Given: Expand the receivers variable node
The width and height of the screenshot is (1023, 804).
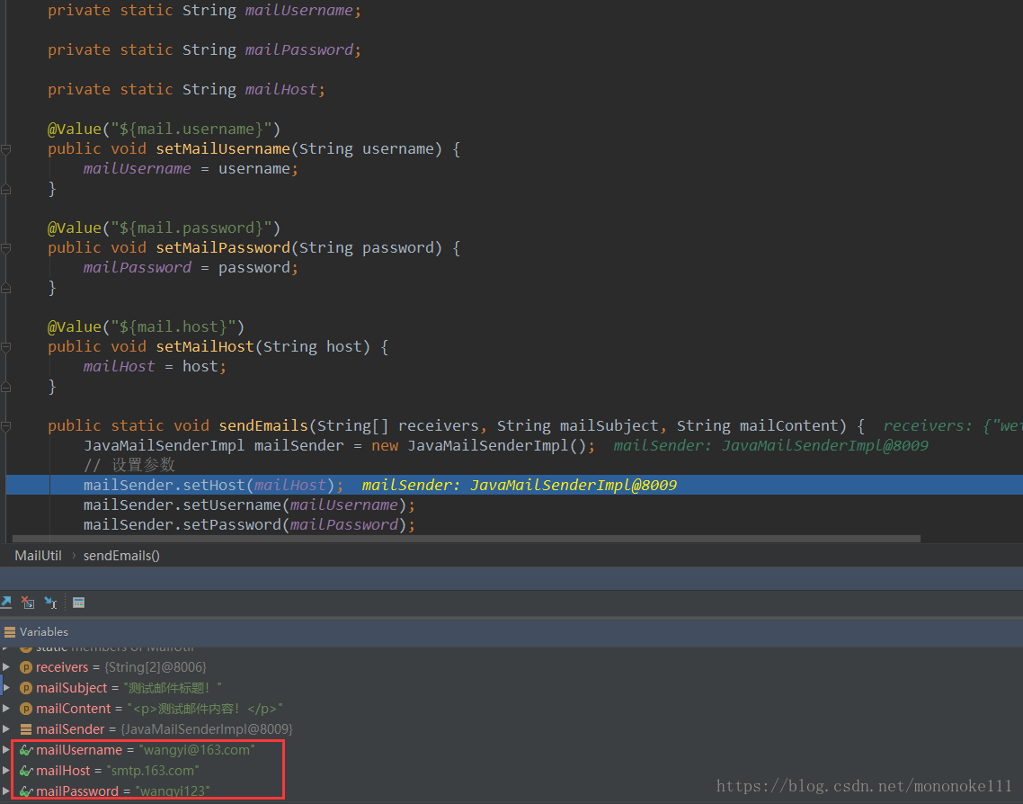Looking at the screenshot, I should click(6, 667).
